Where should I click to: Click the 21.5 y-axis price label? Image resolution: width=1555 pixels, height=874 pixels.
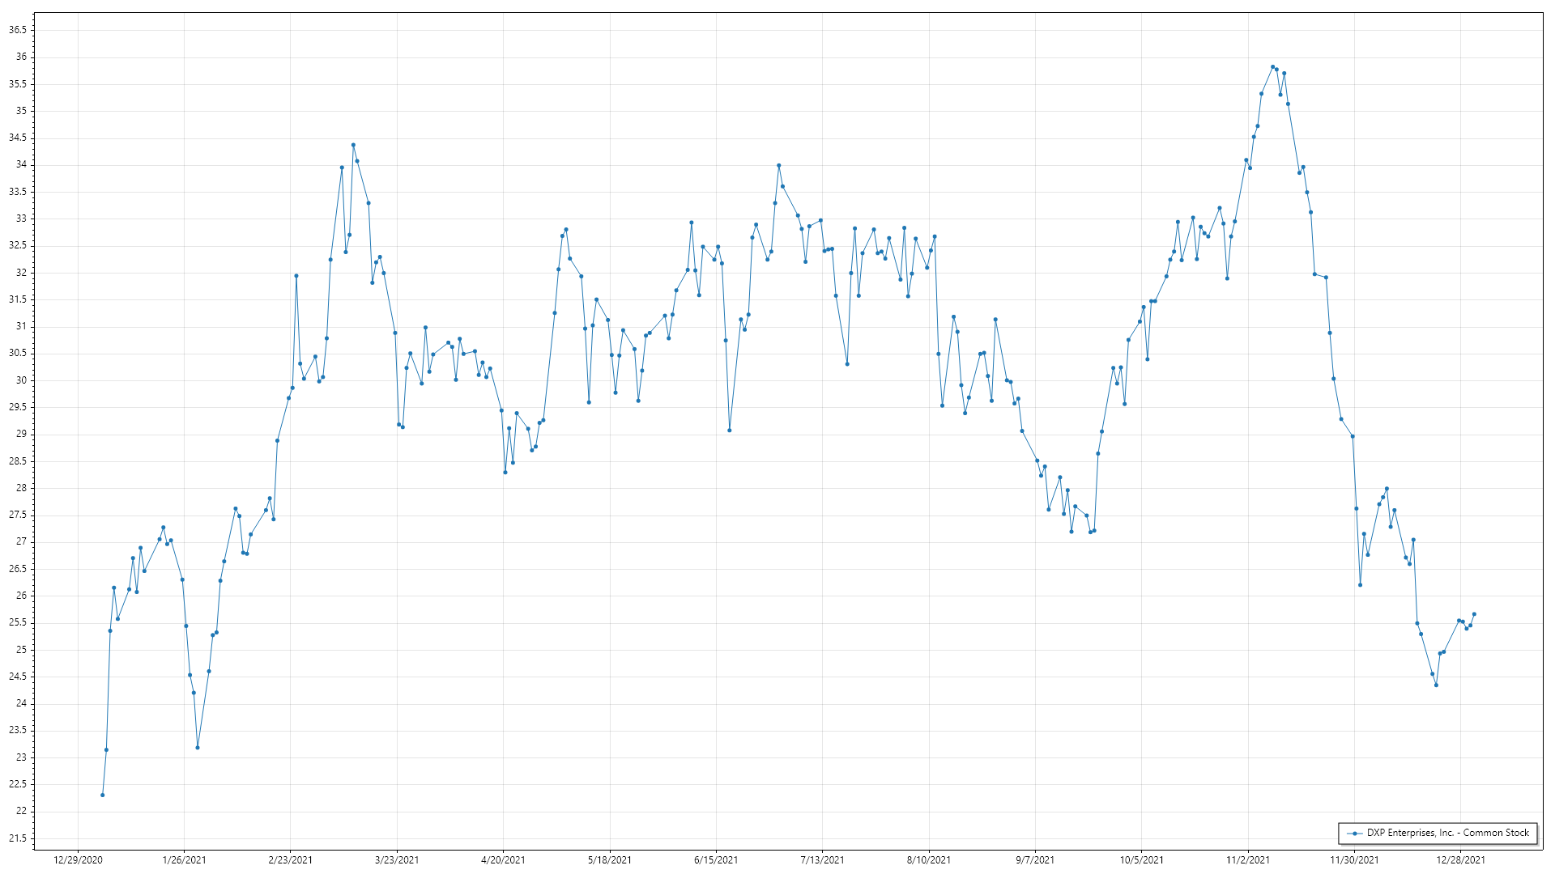(x=18, y=838)
